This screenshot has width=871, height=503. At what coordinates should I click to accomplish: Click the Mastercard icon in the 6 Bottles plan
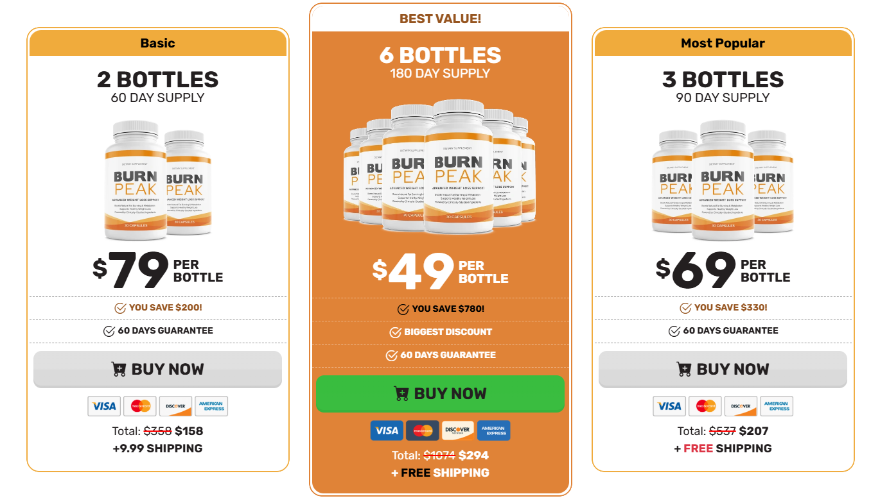pyautogui.click(x=423, y=431)
